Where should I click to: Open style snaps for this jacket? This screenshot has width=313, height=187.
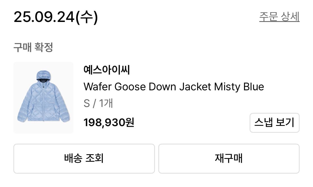point(274,123)
